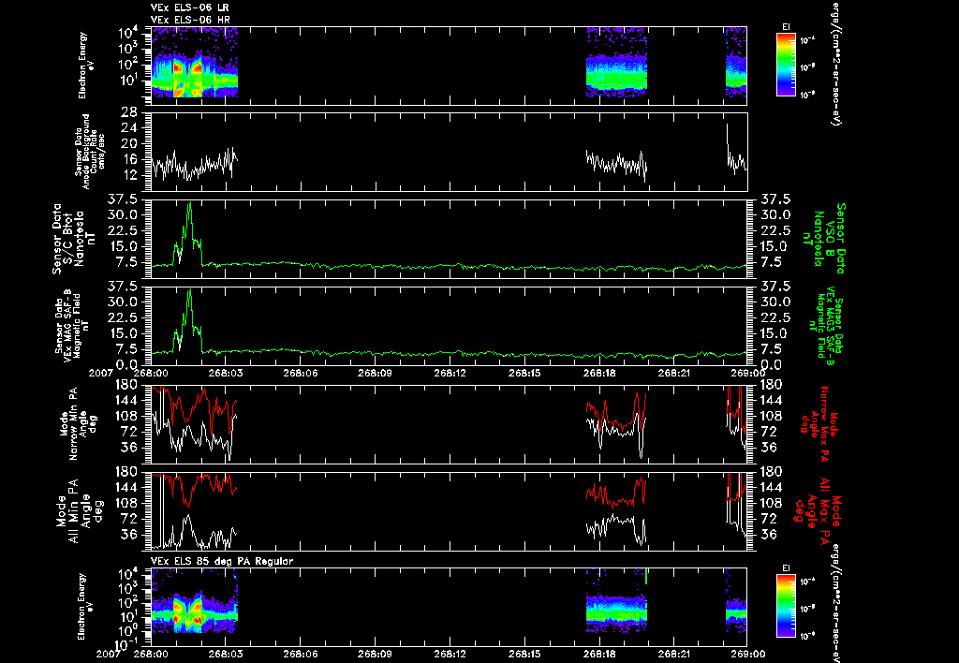Click the 'VEx ELS 85 deg PA Regular' title
959x663 pixels.
(222, 561)
